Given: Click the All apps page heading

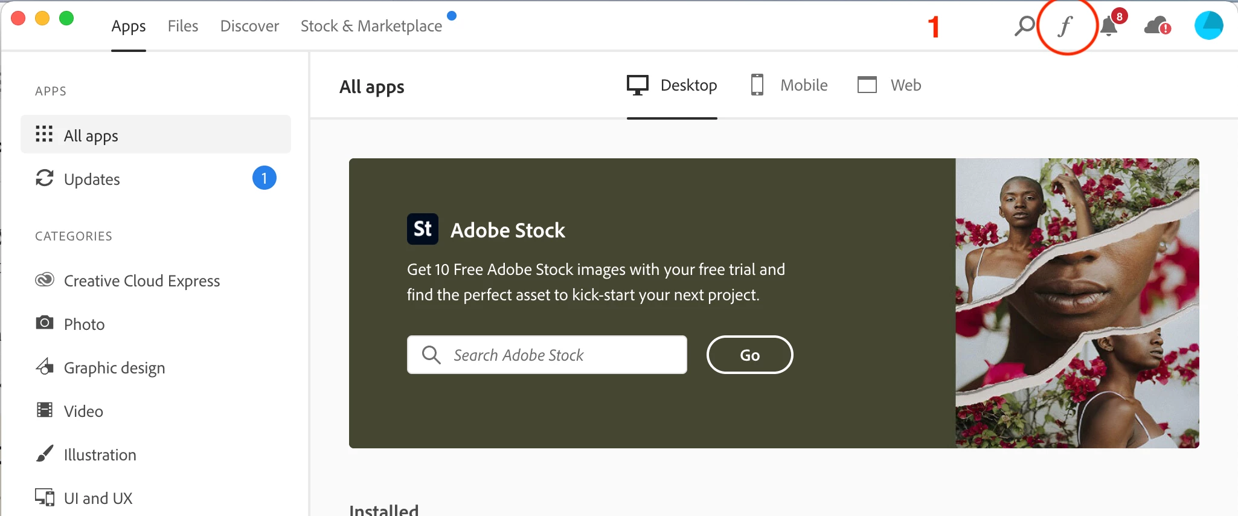Looking at the screenshot, I should click(x=372, y=87).
